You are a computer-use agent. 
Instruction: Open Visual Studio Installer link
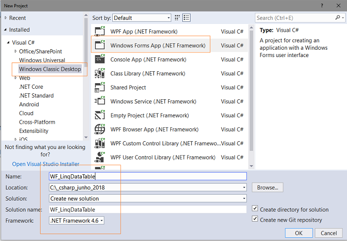[x=46, y=164]
